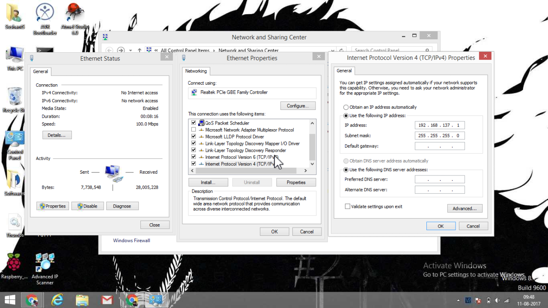
Task: Open AVR Bootloader from the desktop
Action: tap(45, 11)
